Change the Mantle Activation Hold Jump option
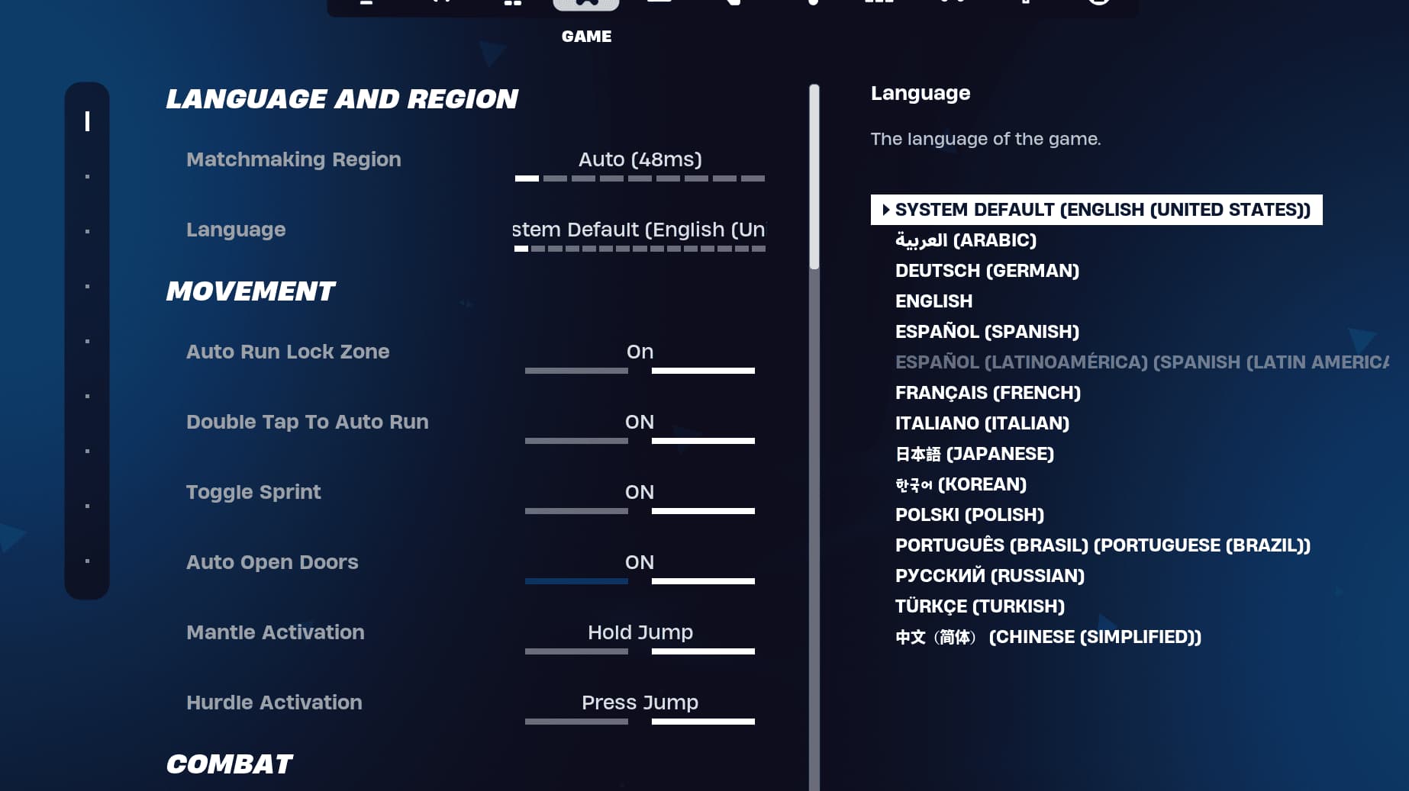The height and width of the screenshot is (791, 1409). coord(640,632)
